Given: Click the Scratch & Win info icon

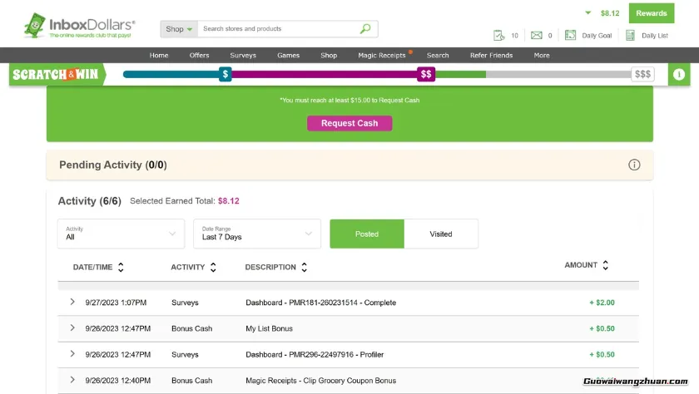Looking at the screenshot, I should 679,74.
